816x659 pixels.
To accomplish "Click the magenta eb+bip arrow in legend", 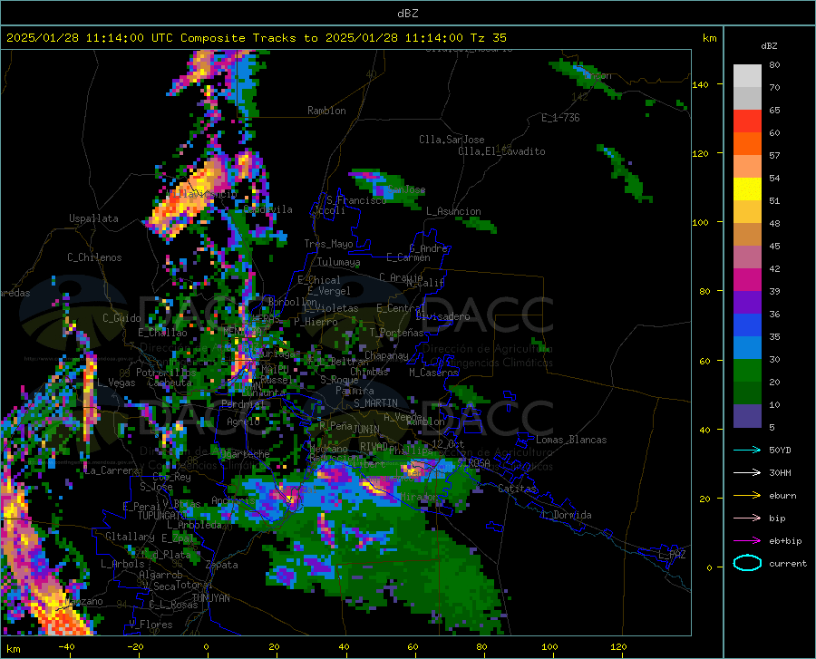I will (747, 541).
